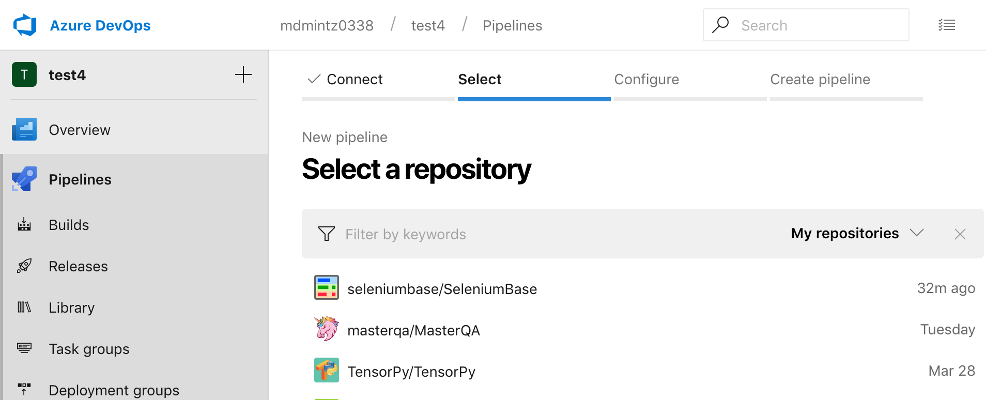Image resolution: width=986 pixels, height=400 pixels.
Task: Open Builds from the sidebar icon
Action: point(24,225)
